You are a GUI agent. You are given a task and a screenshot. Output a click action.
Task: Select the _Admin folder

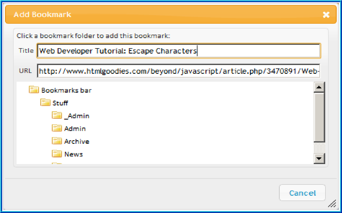point(77,116)
